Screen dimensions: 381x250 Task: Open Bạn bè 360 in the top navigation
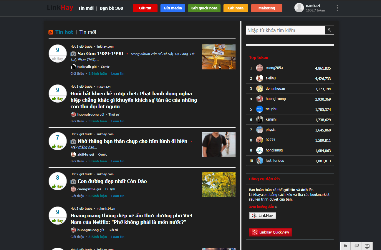[111, 8]
